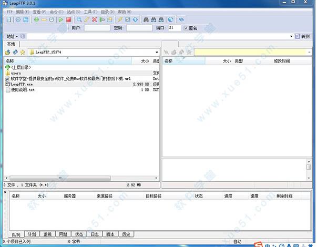The image size is (317, 247).
Task: Open the 查看(V) menu
Action: 39,12
